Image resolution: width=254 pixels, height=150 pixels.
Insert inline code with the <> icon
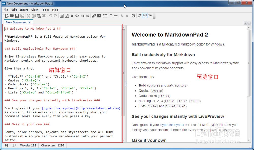78,16
